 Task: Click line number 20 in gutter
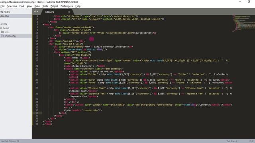coord(37,60)
